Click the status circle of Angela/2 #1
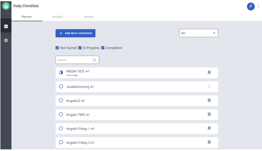This screenshot has width=262, height=151. (x=61, y=100)
